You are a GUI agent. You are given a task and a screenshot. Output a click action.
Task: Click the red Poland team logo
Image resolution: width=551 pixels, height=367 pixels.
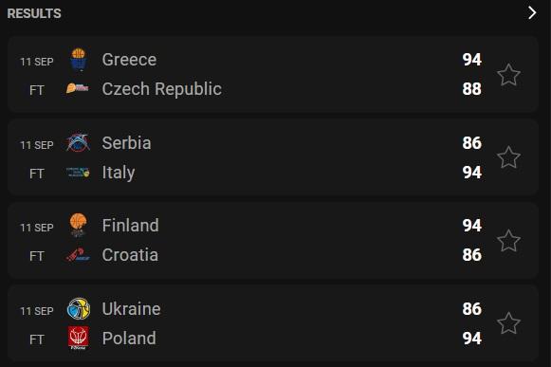pyautogui.click(x=79, y=338)
